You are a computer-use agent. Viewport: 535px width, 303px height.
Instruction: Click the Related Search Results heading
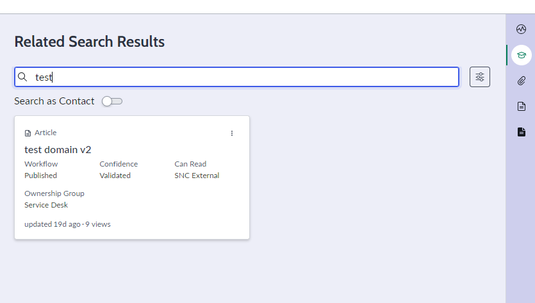(x=90, y=42)
